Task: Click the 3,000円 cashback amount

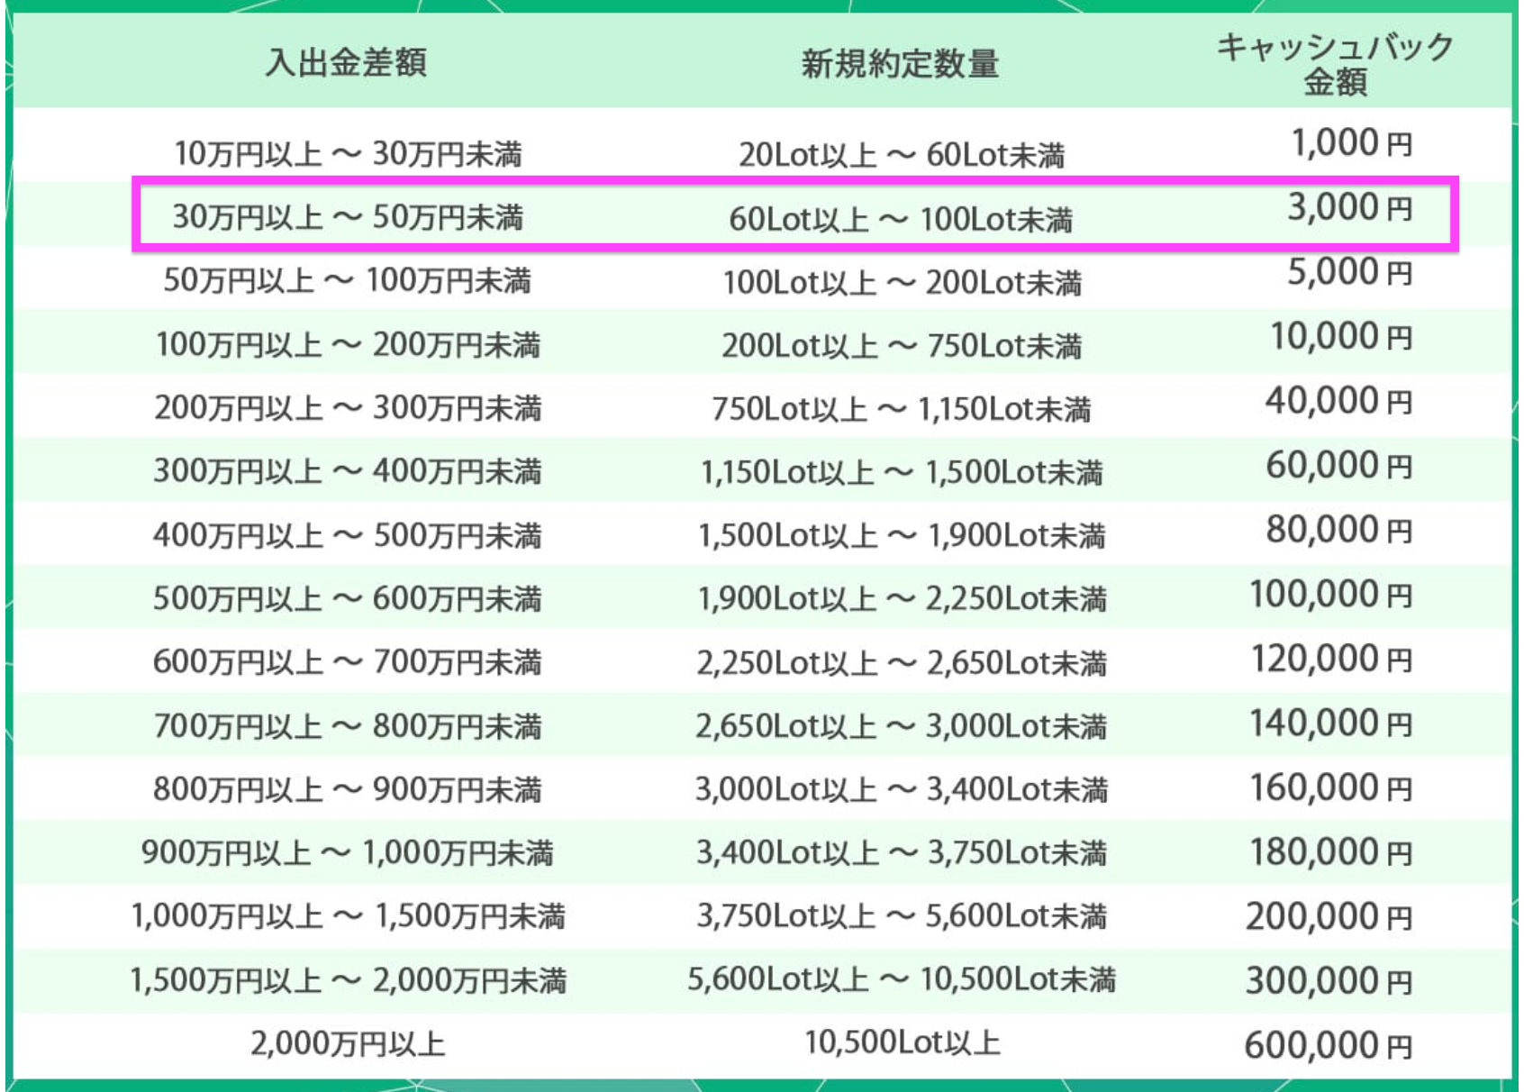Action: pyautogui.click(x=1348, y=208)
